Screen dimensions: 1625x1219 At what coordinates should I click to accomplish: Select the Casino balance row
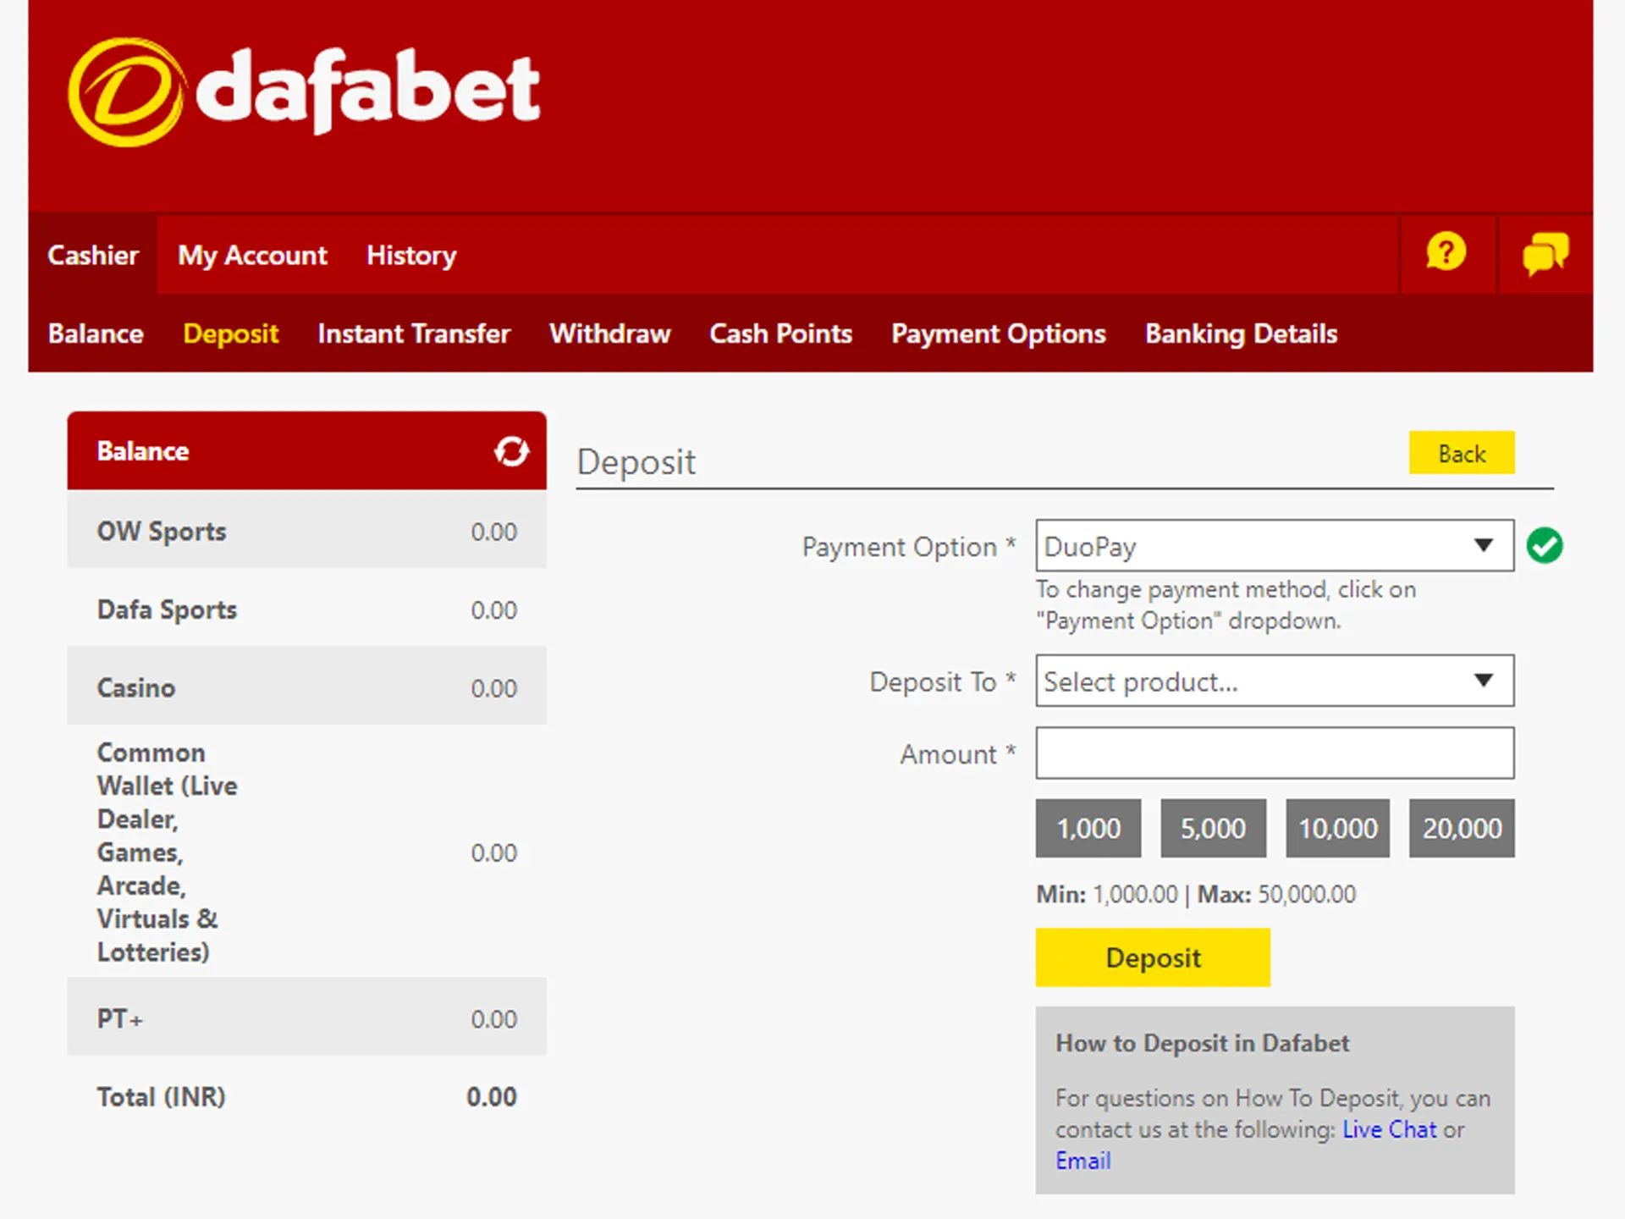[306, 687]
